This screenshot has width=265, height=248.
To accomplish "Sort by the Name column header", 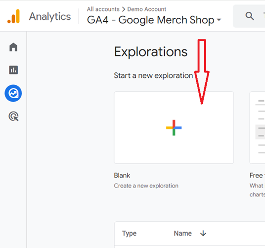I will point(183,233).
